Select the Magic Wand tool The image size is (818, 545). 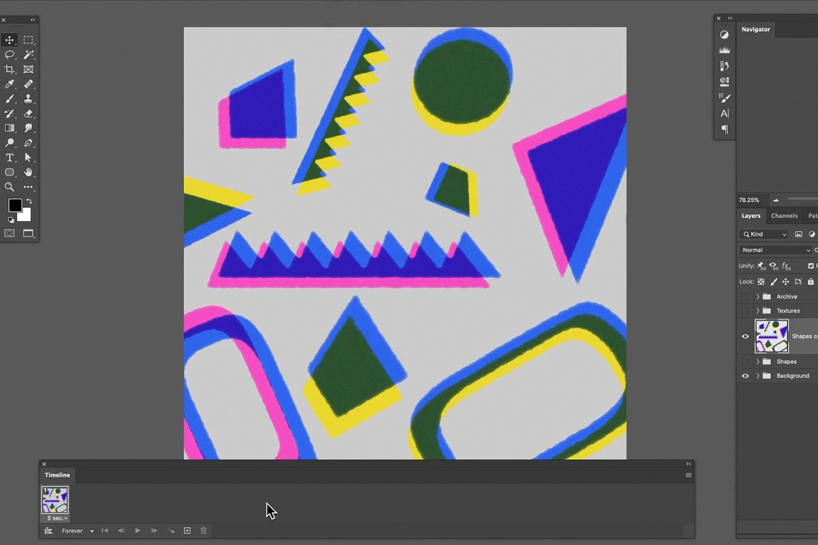point(29,54)
